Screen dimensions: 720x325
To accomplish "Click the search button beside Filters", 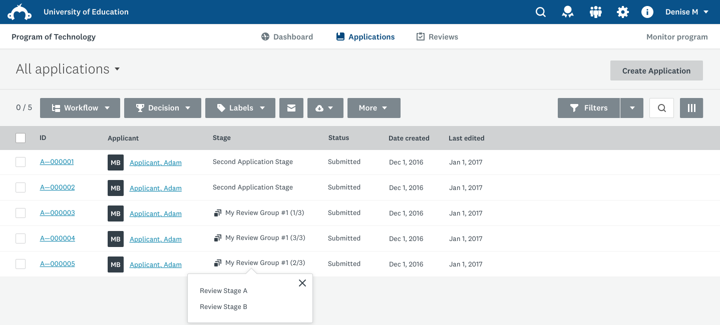I will (661, 108).
